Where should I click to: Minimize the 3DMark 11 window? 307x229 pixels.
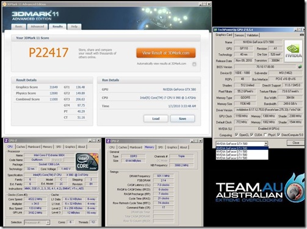click(x=200, y=4)
